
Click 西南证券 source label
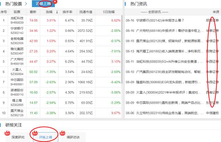(x=212, y=92)
